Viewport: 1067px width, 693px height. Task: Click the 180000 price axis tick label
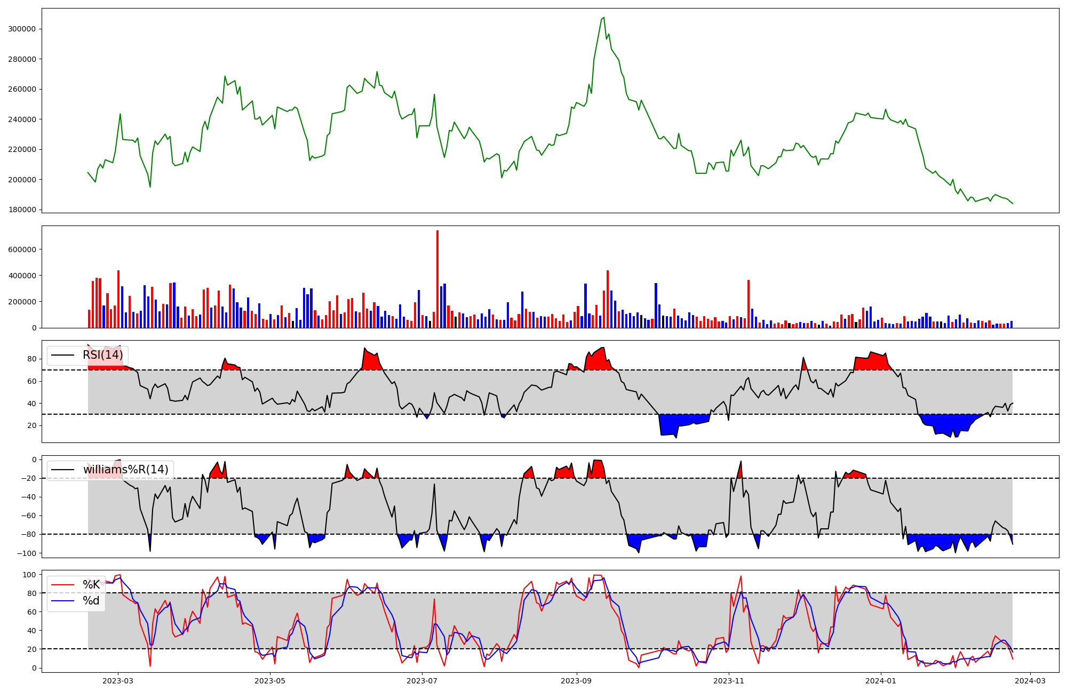click(22, 209)
